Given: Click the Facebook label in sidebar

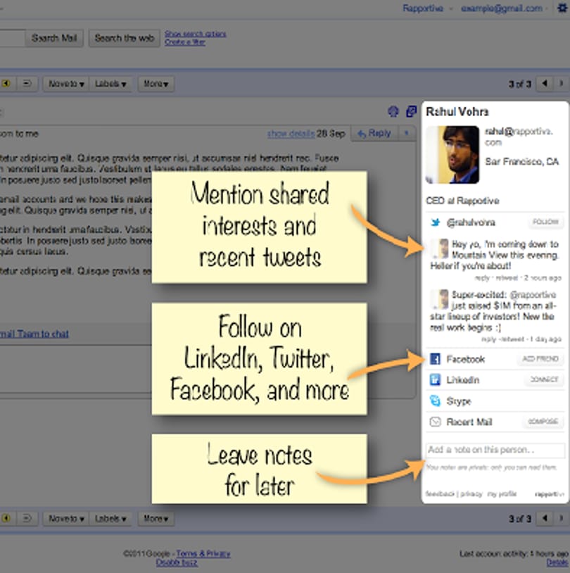Looking at the screenshot, I should coord(466,359).
